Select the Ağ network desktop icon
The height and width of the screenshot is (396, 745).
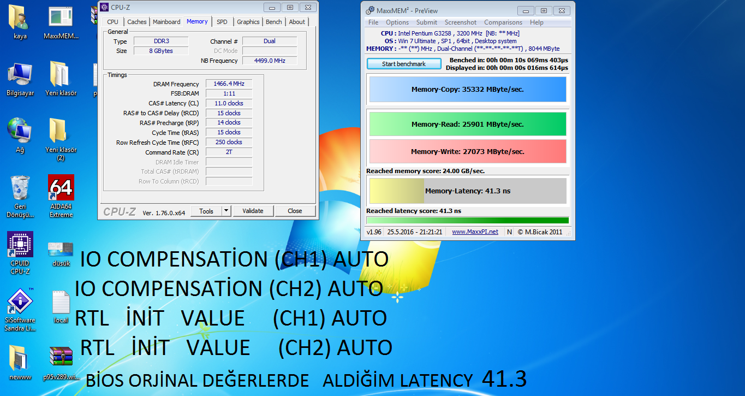click(x=20, y=132)
